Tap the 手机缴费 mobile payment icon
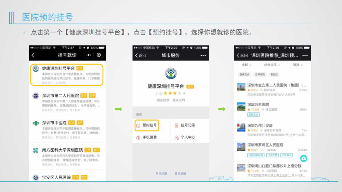Image resolution: width=342 pixels, height=192 pixels. coord(139,137)
